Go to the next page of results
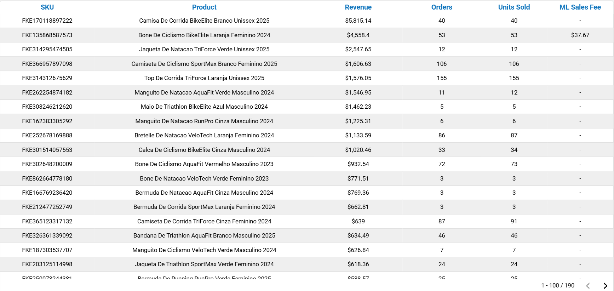 tap(605, 286)
